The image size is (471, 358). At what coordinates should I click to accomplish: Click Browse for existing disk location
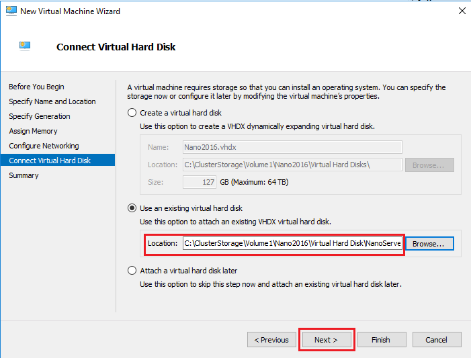pos(428,243)
